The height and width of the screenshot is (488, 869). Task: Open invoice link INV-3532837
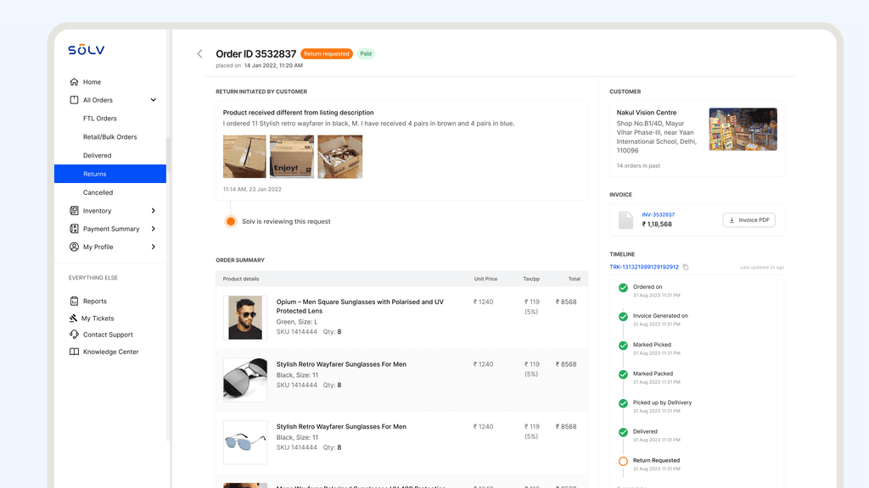pos(659,214)
